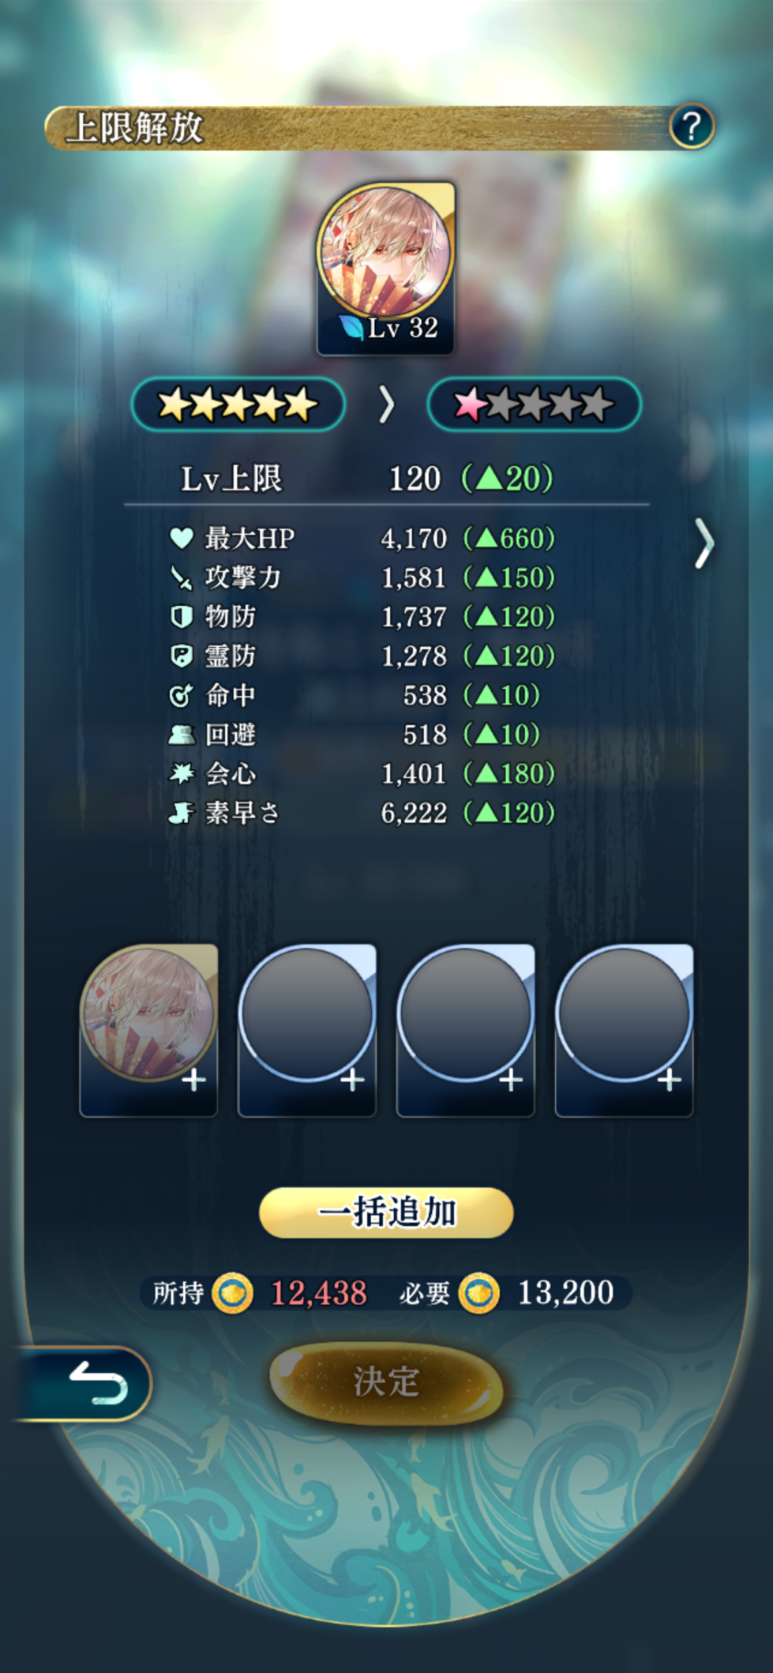Select the first material slot with character

click(148, 1030)
